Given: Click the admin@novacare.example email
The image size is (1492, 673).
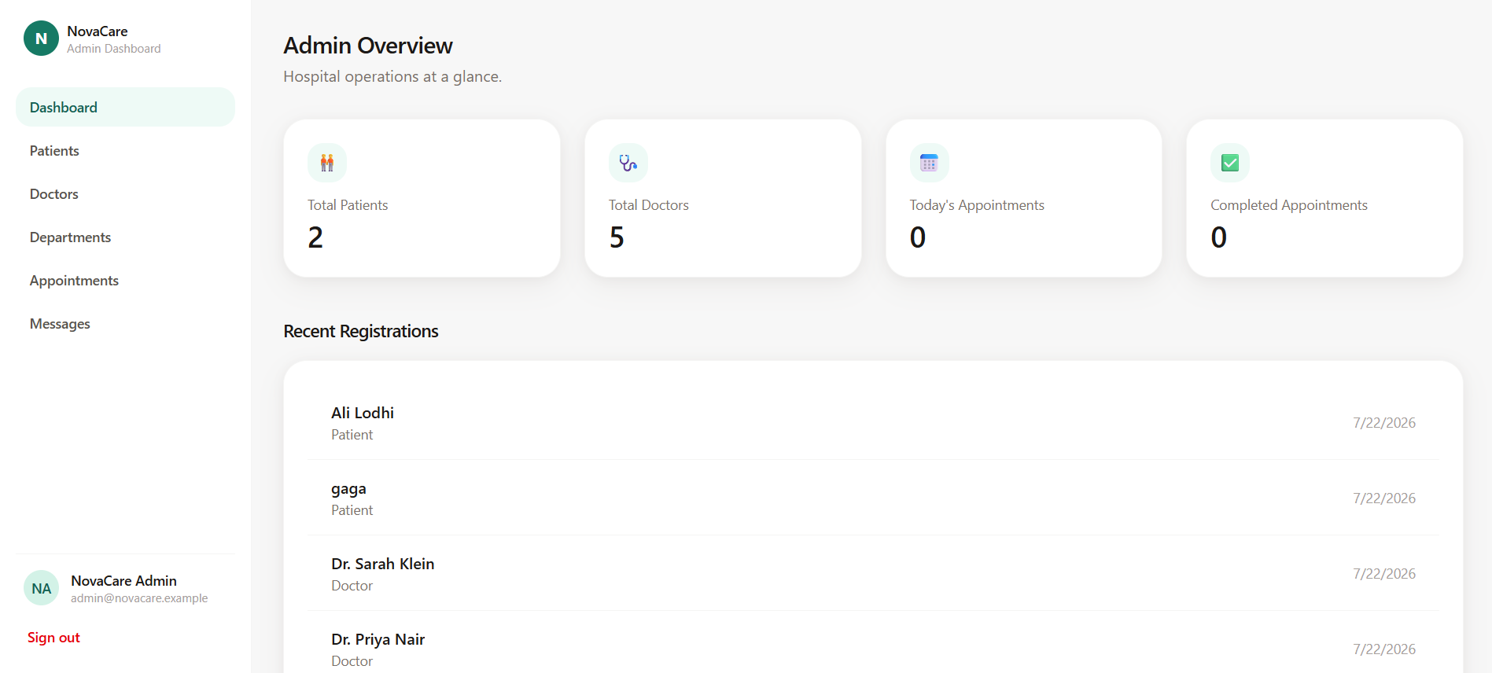Looking at the screenshot, I should pos(139,598).
